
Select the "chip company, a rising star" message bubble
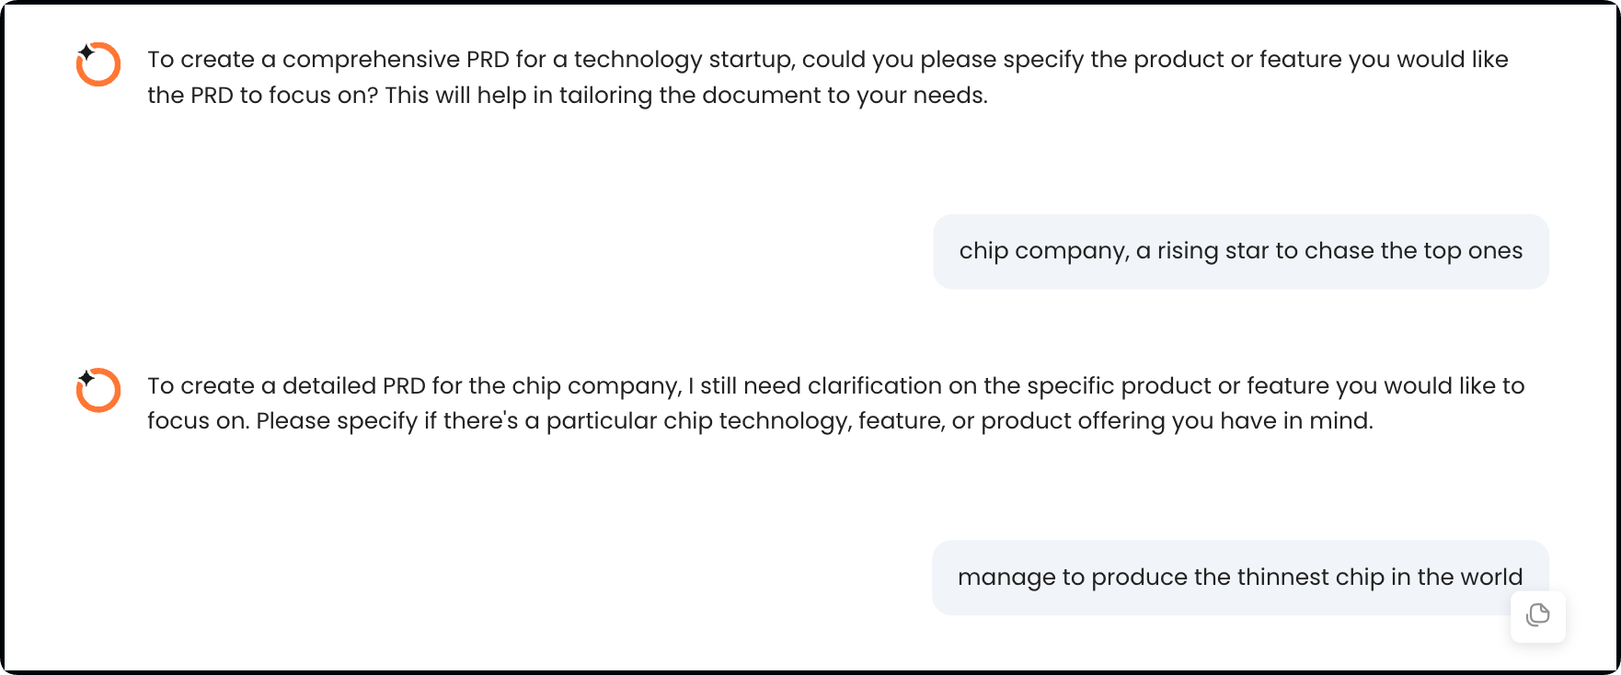tap(1240, 251)
